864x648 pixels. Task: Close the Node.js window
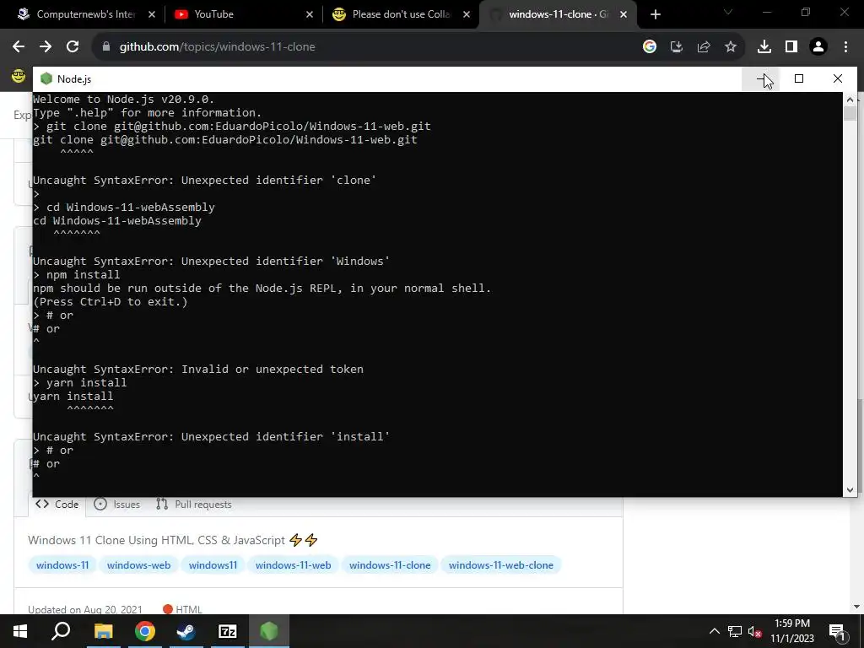[x=838, y=78]
